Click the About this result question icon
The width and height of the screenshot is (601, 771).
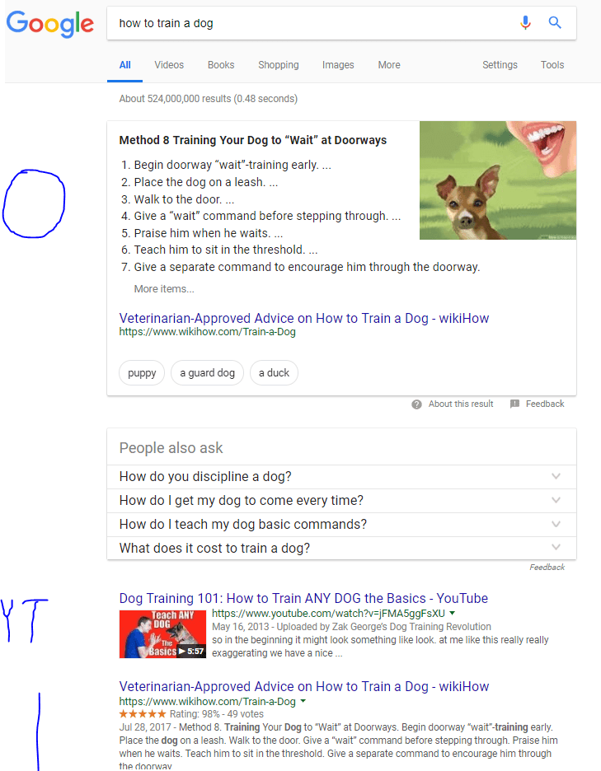[x=417, y=404]
